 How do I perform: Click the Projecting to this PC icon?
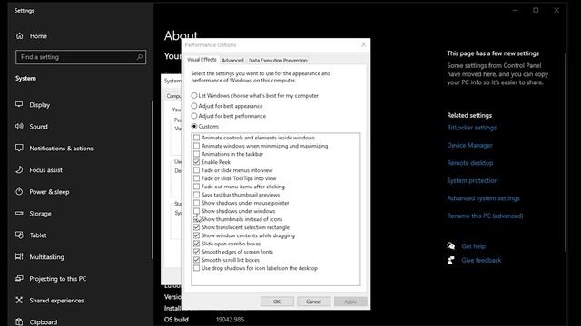tap(19, 278)
